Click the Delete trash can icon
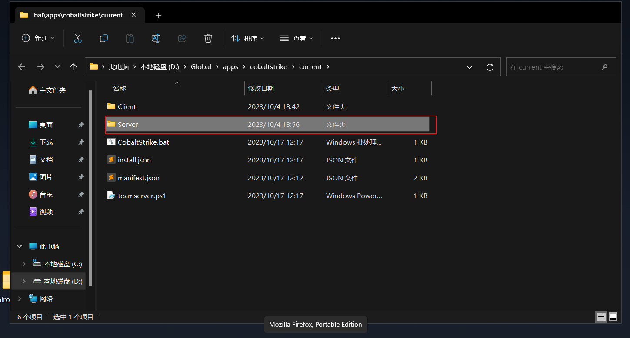The image size is (630, 338). pos(208,38)
